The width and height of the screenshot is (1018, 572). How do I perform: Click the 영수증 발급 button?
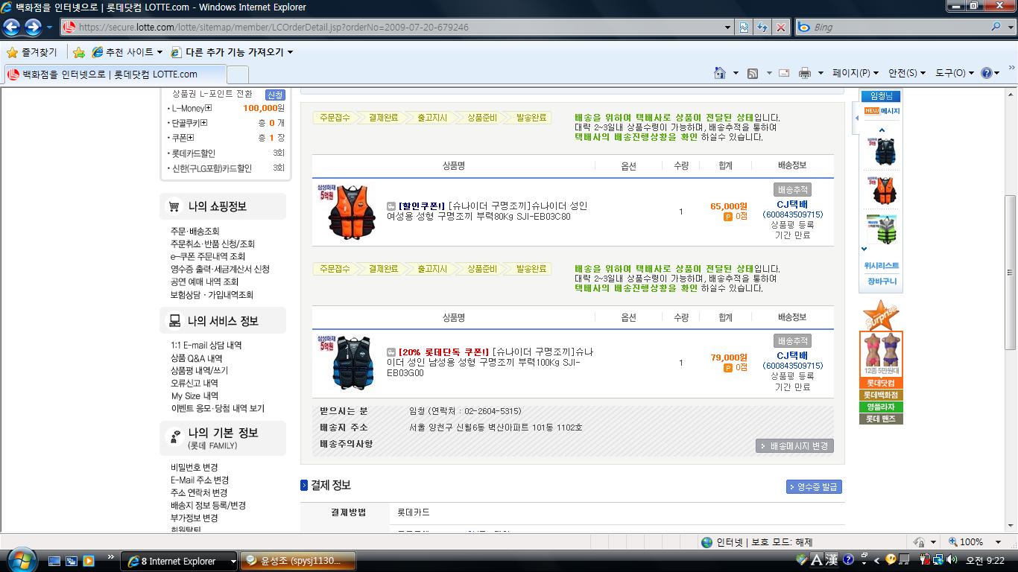[814, 487]
